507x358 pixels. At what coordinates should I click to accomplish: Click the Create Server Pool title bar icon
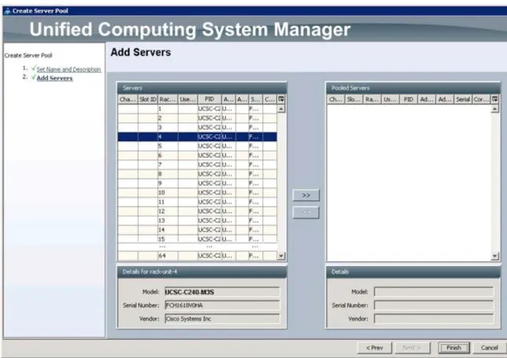[7, 11]
